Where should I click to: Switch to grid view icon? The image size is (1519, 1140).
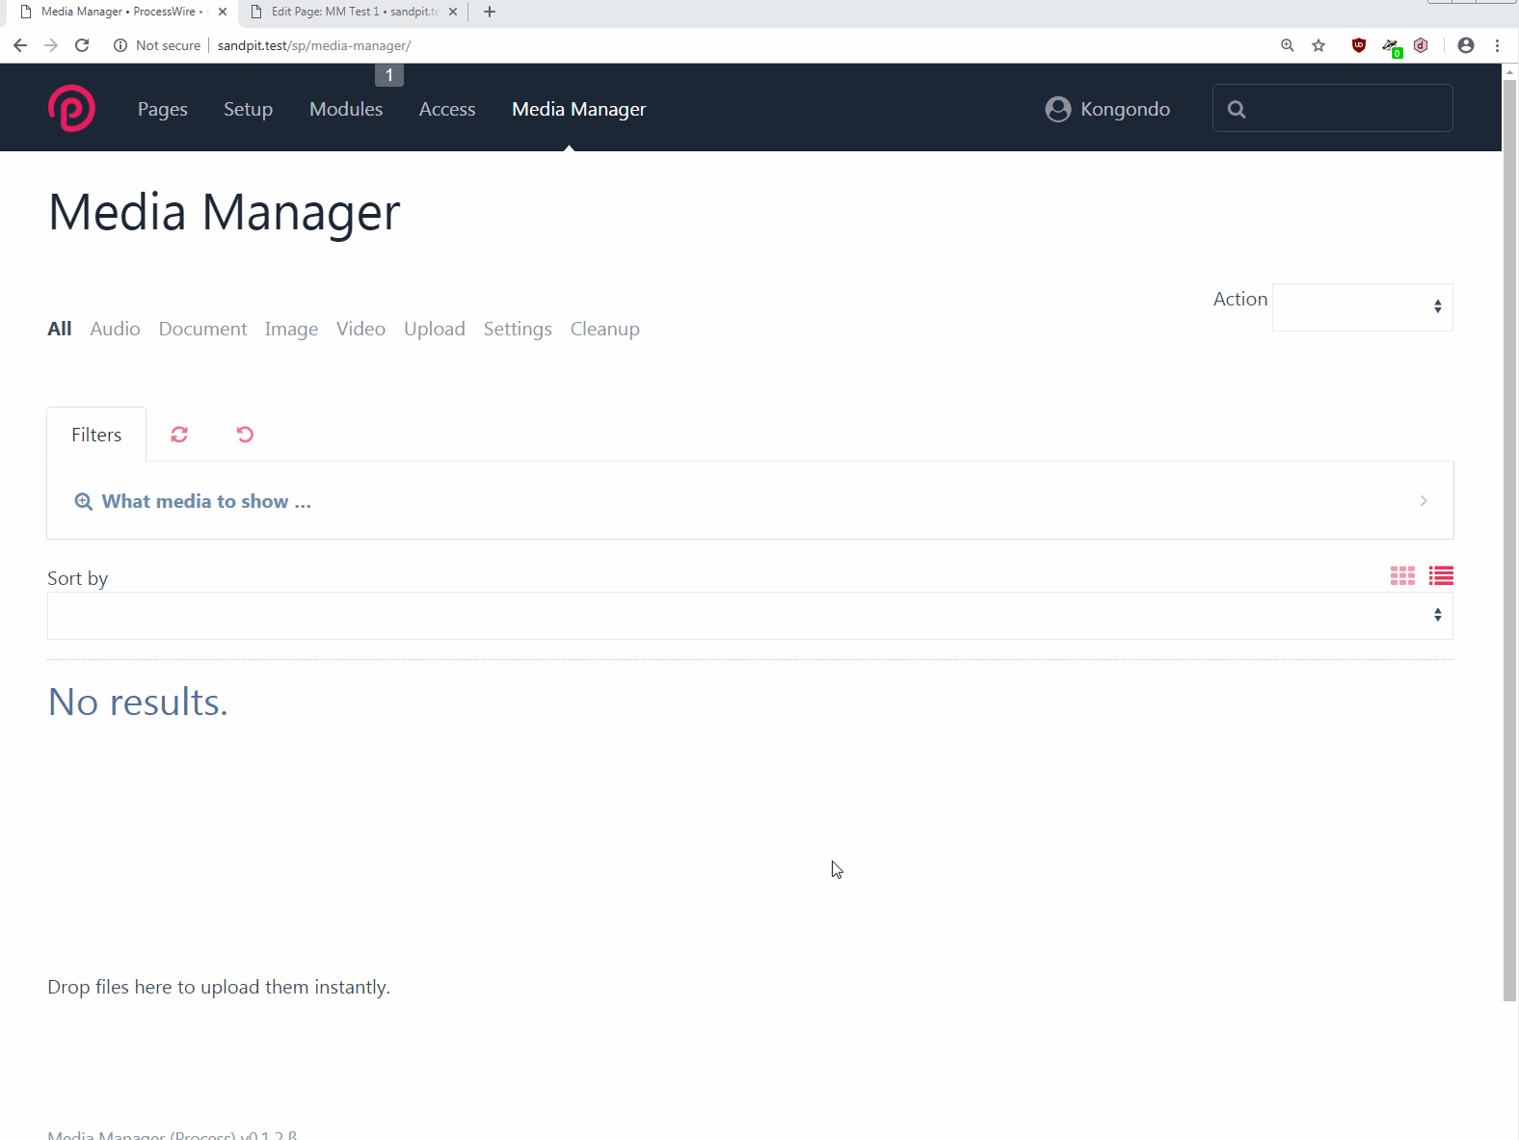tap(1402, 576)
